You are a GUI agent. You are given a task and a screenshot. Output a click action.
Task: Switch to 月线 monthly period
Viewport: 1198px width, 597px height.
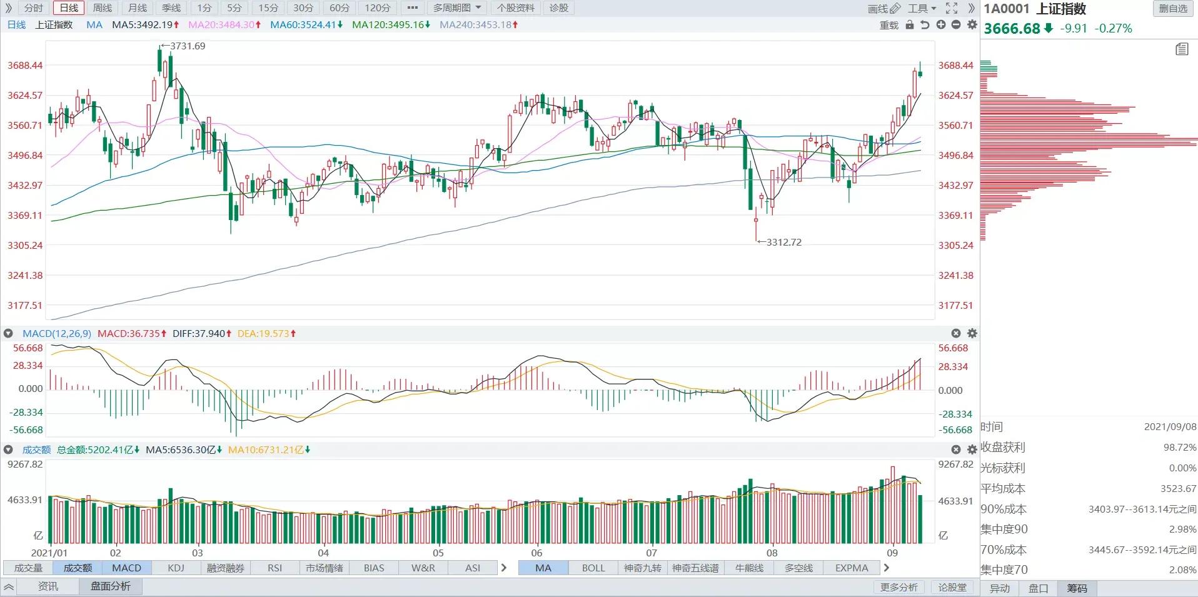(137, 8)
